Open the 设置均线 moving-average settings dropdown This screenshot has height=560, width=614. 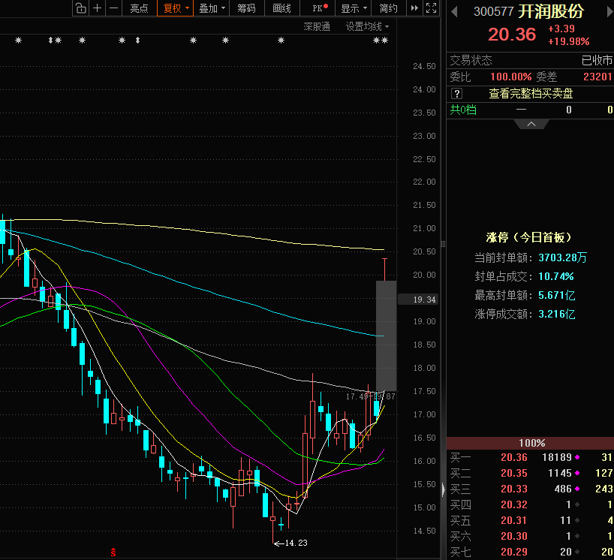(x=367, y=26)
